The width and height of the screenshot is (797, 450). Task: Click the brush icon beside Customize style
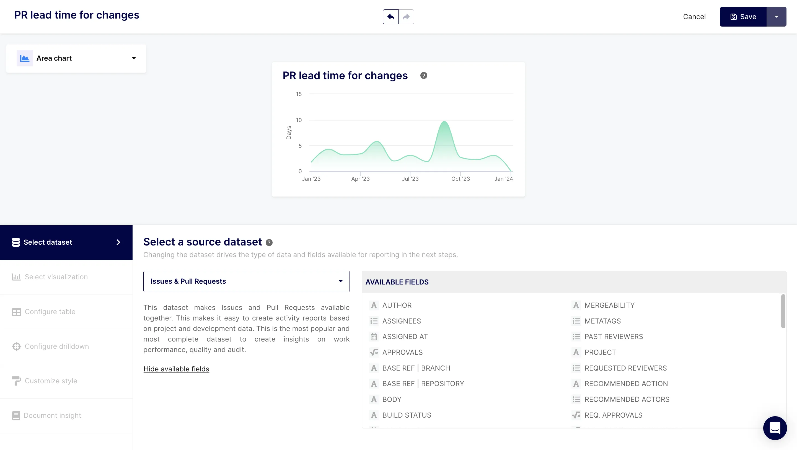point(16,381)
